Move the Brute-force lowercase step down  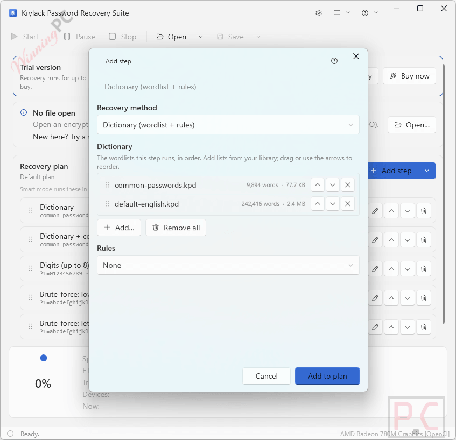click(408, 298)
